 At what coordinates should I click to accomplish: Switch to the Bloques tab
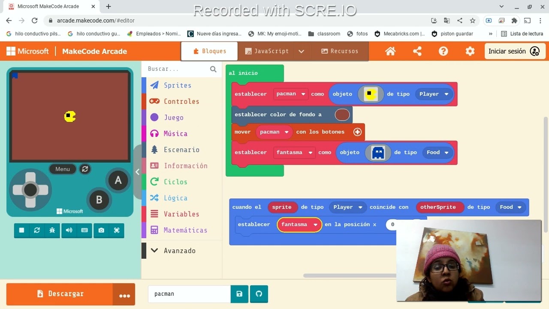[x=209, y=51]
